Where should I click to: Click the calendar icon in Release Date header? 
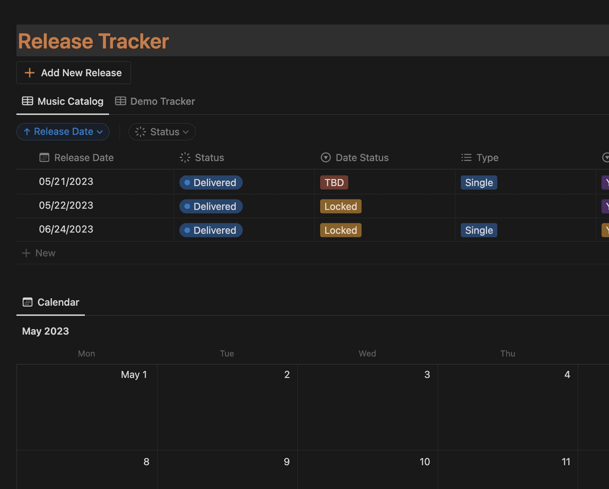click(44, 158)
